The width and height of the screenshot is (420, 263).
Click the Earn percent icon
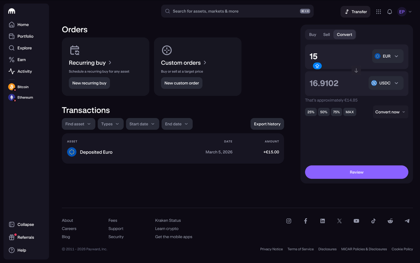(x=12, y=60)
